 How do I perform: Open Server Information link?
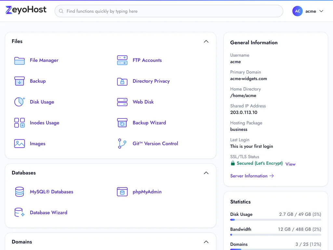[252, 176]
